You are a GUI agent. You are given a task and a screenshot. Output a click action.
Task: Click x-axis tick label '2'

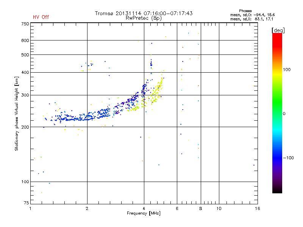point(87,208)
